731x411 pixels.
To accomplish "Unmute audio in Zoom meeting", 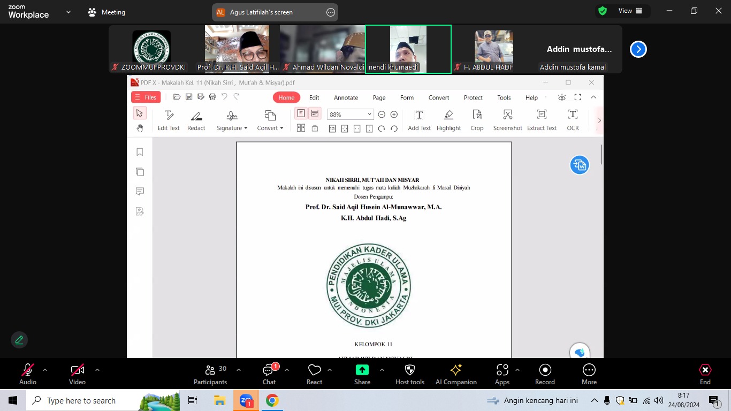I will click(x=28, y=374).
